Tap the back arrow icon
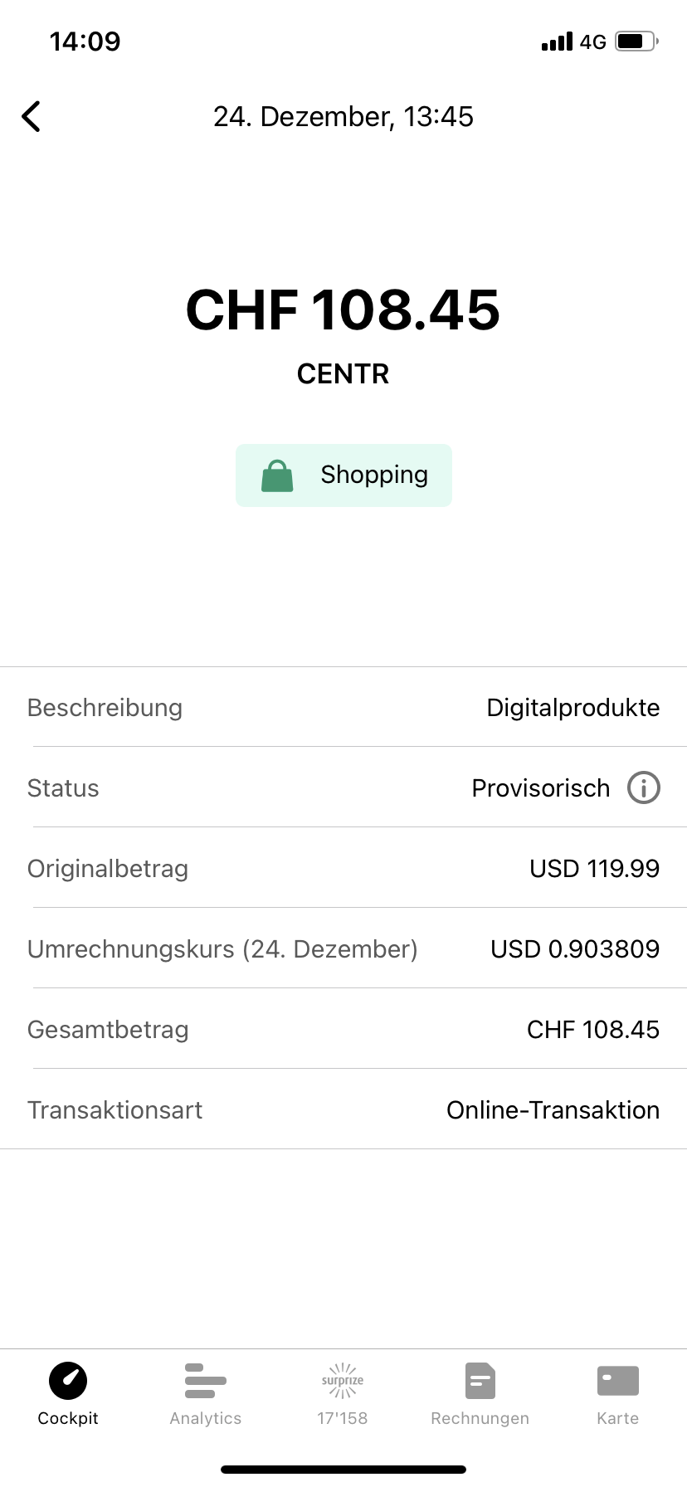Image resolution: width=687 pixels, height=1487 pixels. coord(32,117)
